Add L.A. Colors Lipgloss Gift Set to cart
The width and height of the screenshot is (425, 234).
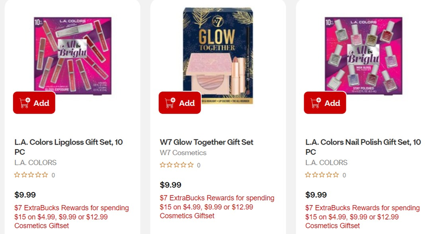34,103
